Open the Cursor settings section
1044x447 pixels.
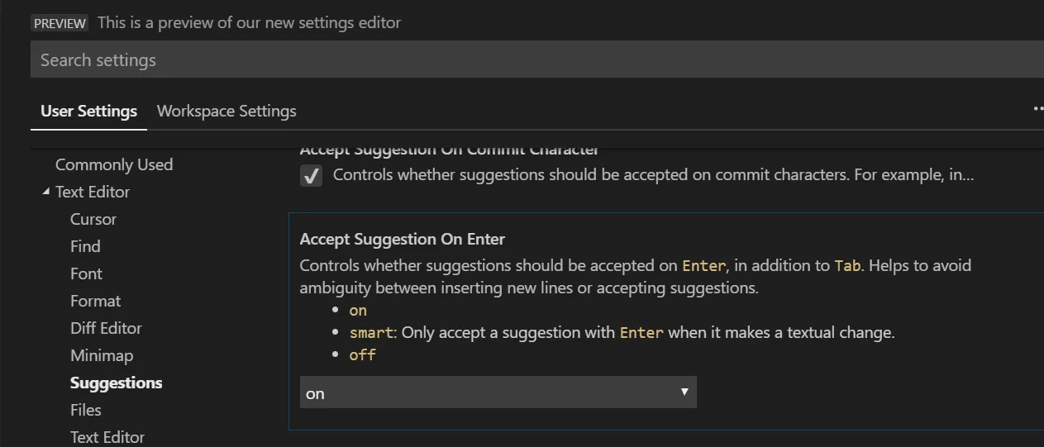click(93, 219)
